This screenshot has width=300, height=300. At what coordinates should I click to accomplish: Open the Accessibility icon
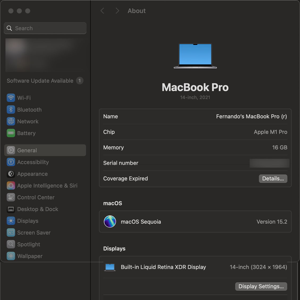tap(11, 162)
